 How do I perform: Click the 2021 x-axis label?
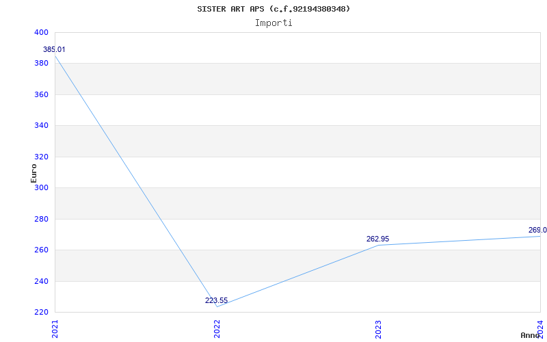pos(55,328)
